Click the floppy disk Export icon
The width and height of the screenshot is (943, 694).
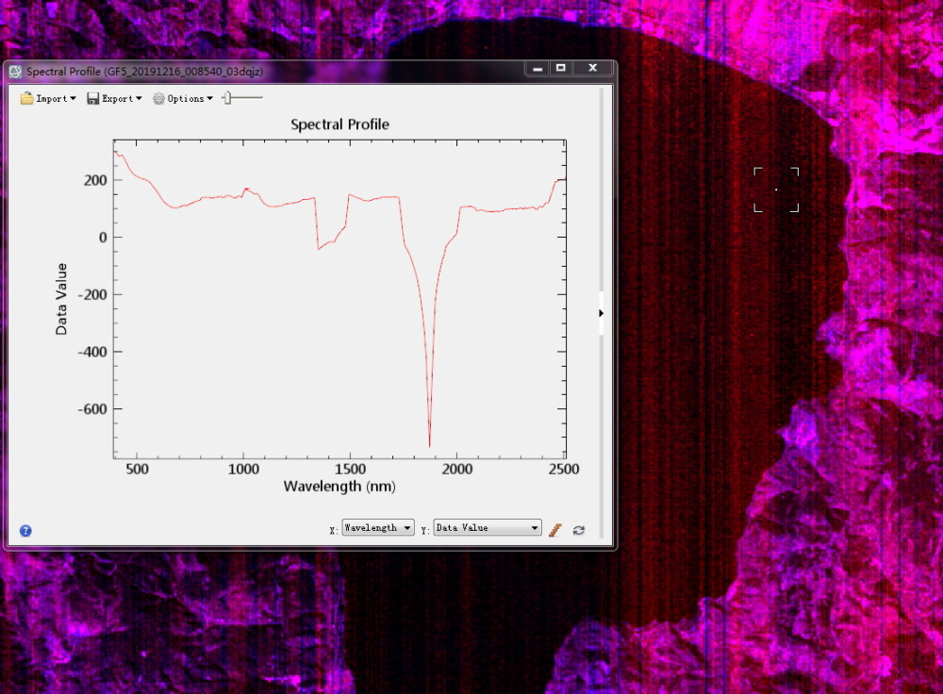[93, 98]
